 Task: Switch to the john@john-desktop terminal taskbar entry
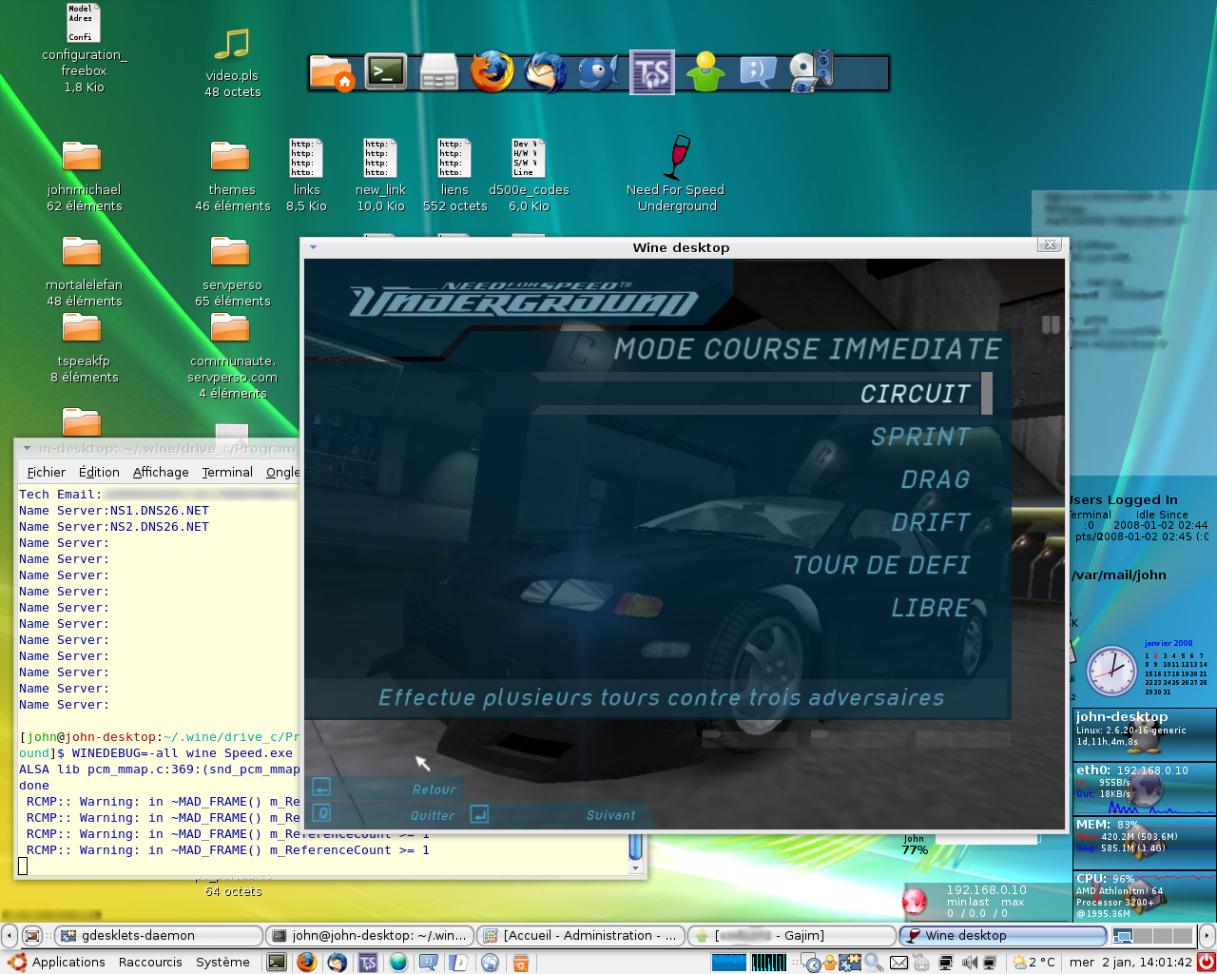pos(369,935)
